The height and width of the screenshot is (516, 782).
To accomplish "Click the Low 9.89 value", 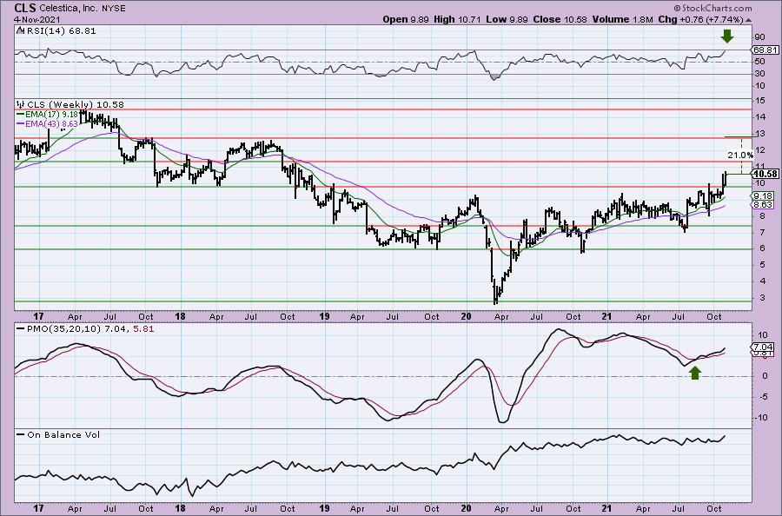I will [507, 19].
